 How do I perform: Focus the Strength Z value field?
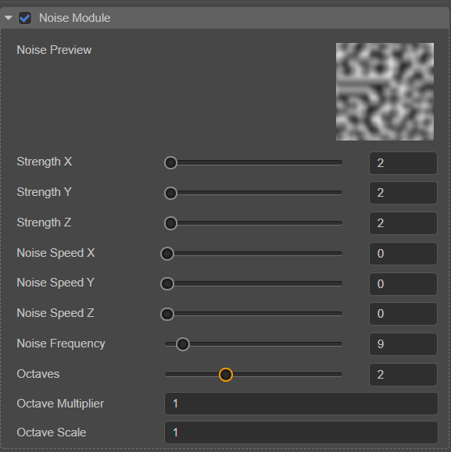tap(403, 223)
